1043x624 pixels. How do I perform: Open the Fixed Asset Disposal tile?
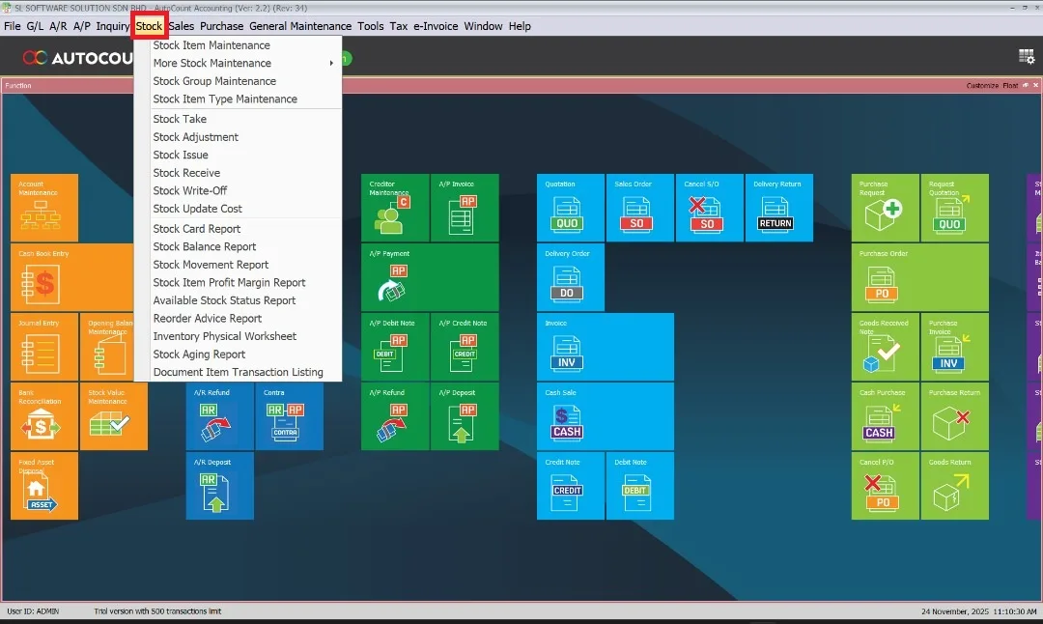44,486
